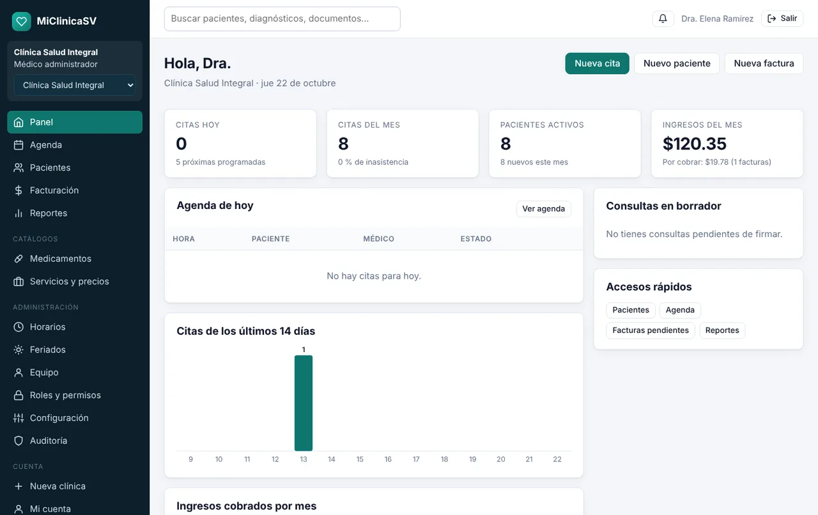Open Agenda quick access chip
Viewport: 818px width, 515px height.
point(680,310)
